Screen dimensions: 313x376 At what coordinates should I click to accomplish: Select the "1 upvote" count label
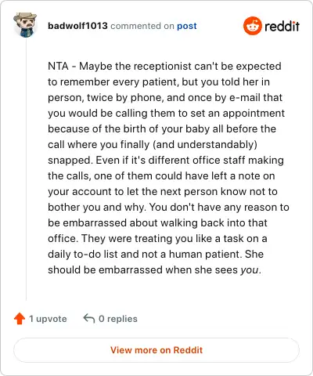point(48,319)
